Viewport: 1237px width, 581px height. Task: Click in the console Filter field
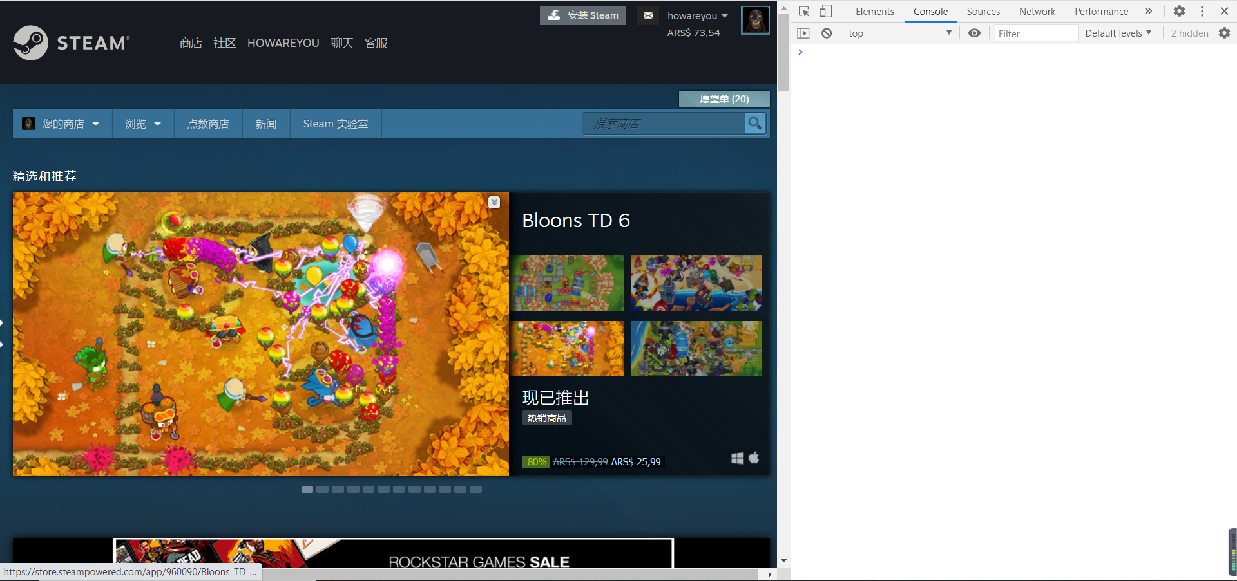click(x=1036, y=33)
